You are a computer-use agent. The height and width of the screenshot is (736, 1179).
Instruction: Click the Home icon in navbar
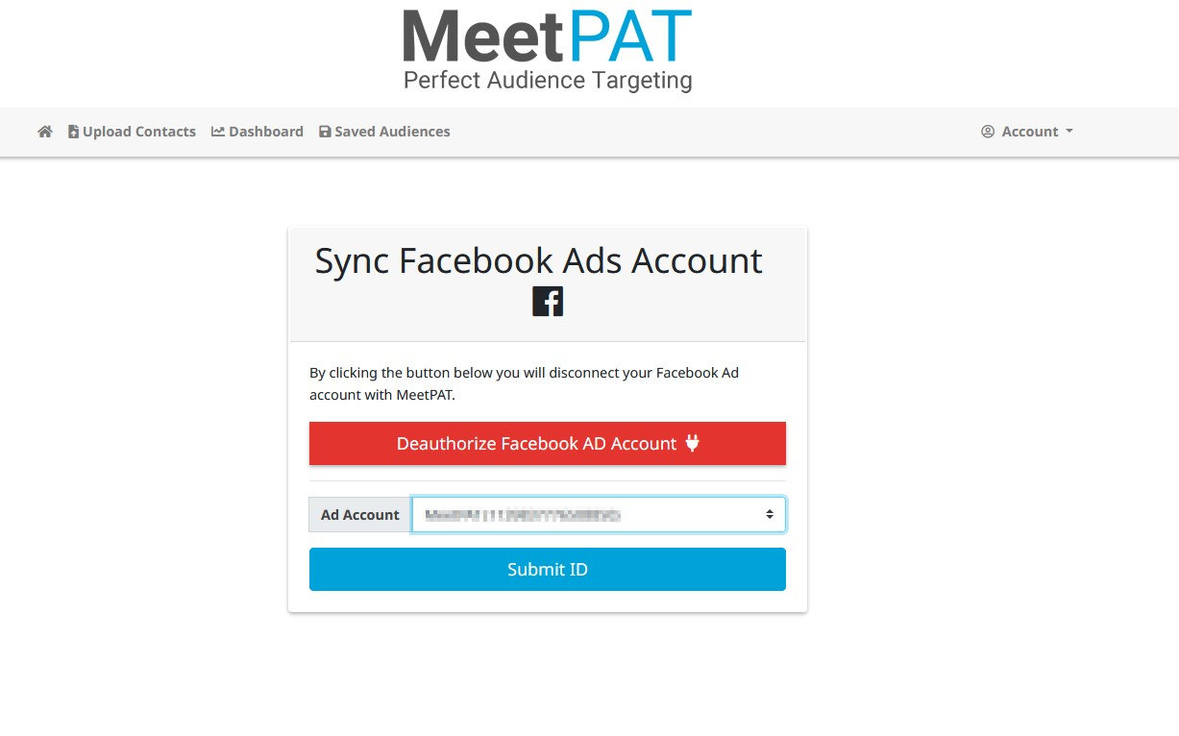[x=45, y=132]
